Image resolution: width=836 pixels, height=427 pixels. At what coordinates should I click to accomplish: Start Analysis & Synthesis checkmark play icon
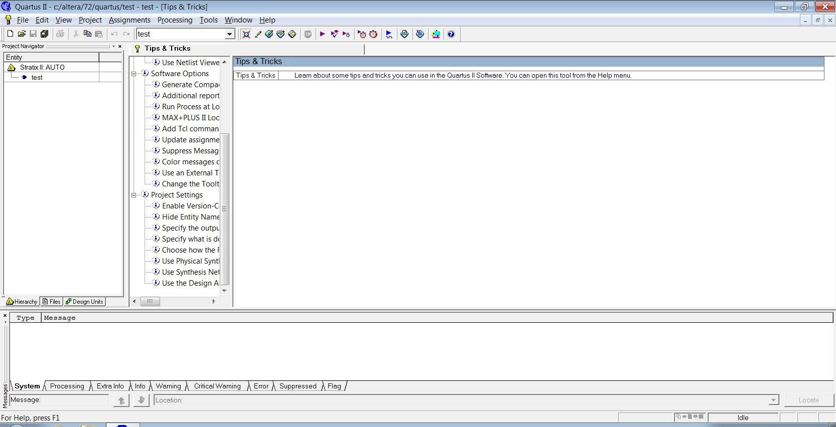(x=334, y=34)
